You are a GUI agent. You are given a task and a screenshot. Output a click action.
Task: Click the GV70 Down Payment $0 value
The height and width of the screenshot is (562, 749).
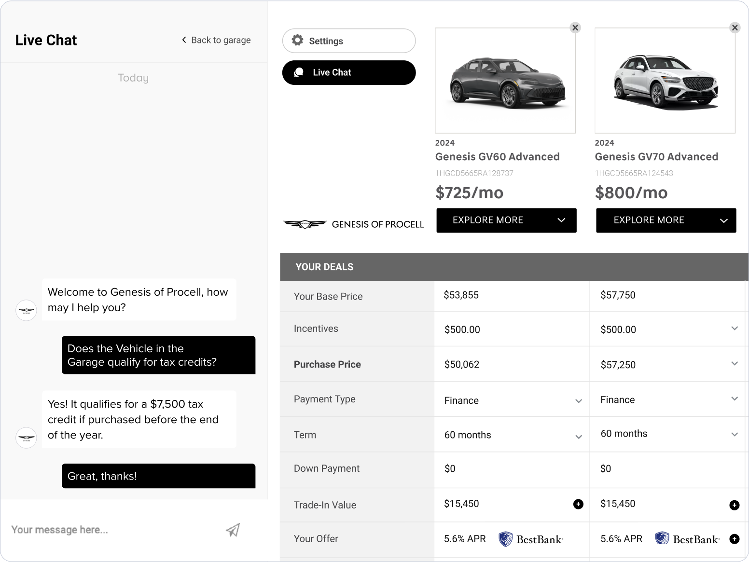tap(606, 469)
